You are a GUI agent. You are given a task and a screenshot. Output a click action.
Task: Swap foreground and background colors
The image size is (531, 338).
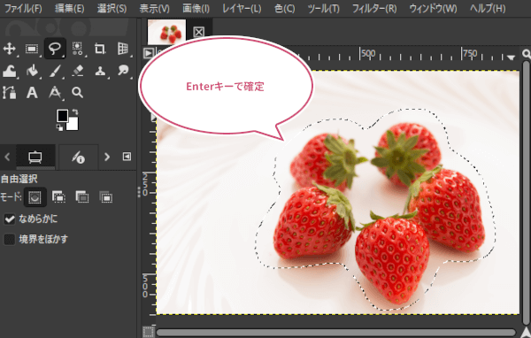75,111
